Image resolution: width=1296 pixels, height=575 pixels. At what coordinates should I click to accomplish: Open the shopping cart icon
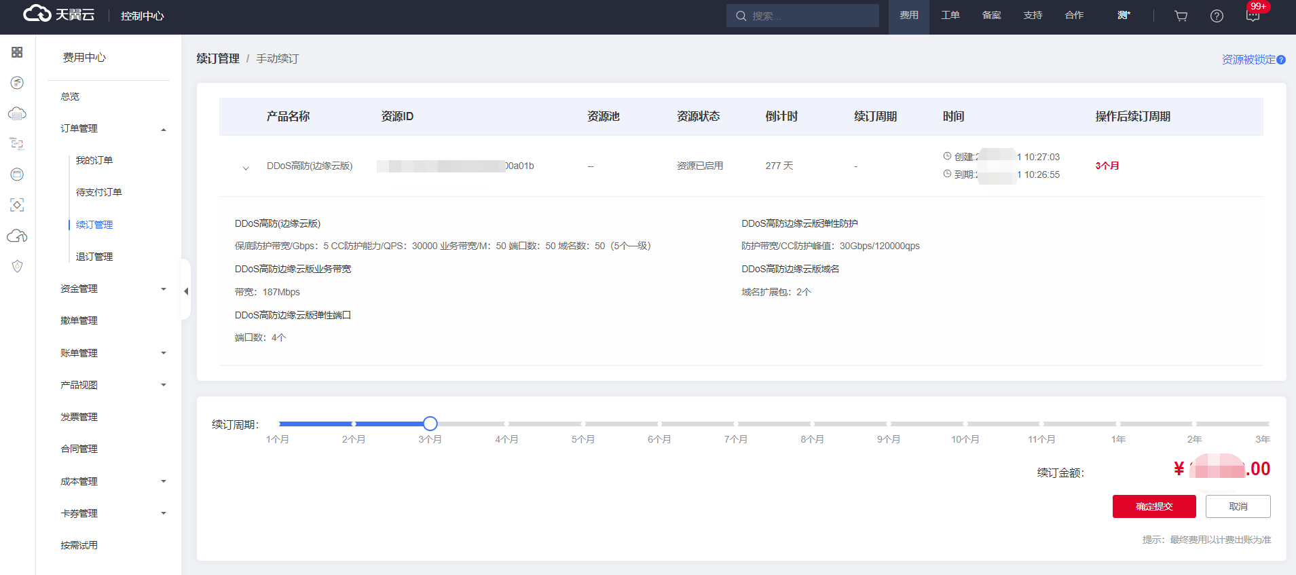coord(1181,16)
